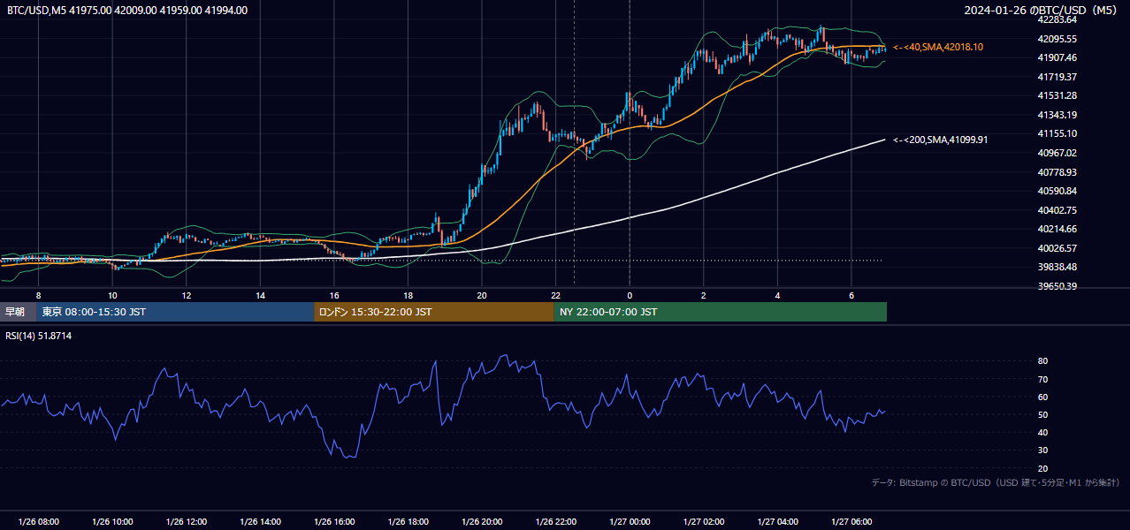This screenshot has width=1130, height=530.
Task: Click the RSI 40 level label
Action: 1042,432
